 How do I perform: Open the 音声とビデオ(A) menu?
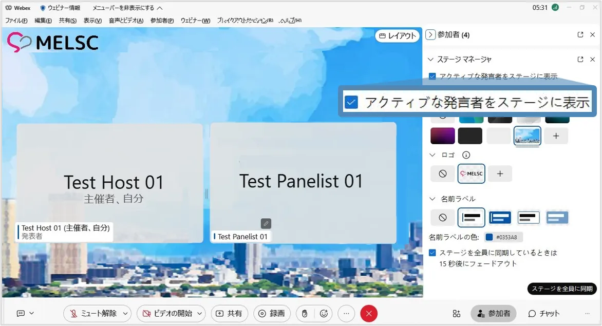[126, 21]
